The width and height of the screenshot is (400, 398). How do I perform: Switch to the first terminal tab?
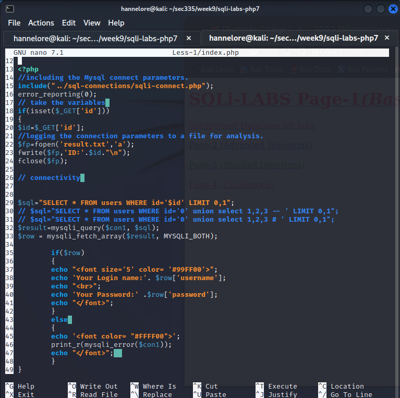(95, 38)
